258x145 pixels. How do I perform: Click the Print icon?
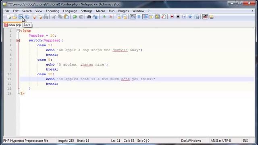point(46,17)
